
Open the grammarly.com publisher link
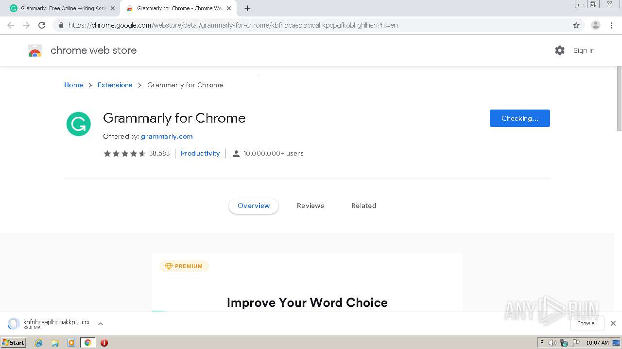click(x=167, y=136)
